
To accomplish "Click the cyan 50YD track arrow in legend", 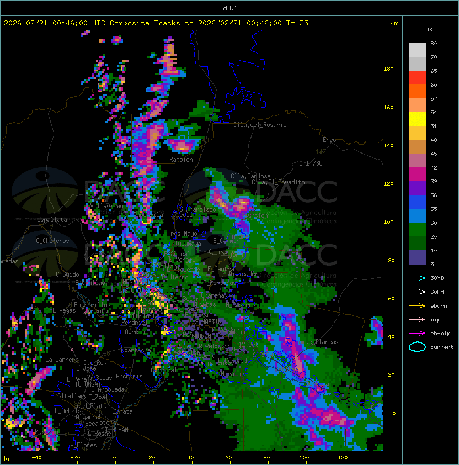I will click(417, 278).
